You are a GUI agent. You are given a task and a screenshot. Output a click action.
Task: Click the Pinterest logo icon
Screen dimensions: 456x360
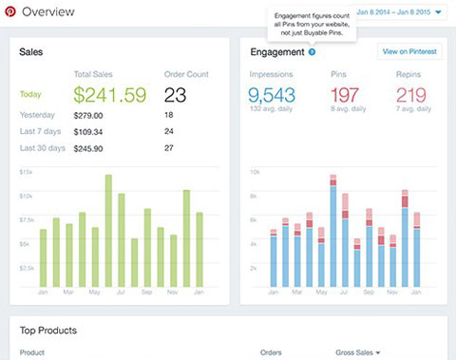point(10,11)
